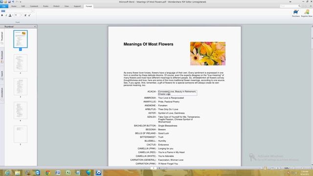Select page 4 thumbnail

(x=21, y=110)
